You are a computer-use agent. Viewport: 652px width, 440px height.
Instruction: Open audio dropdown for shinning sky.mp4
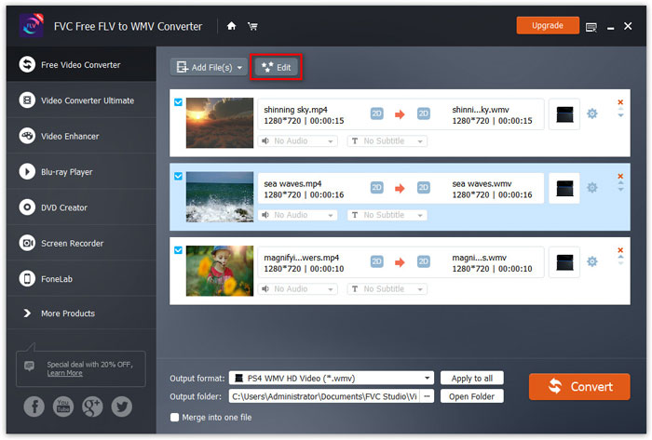(x=298, y=141)
